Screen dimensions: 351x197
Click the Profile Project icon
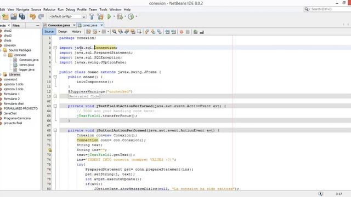coord(131,16)
